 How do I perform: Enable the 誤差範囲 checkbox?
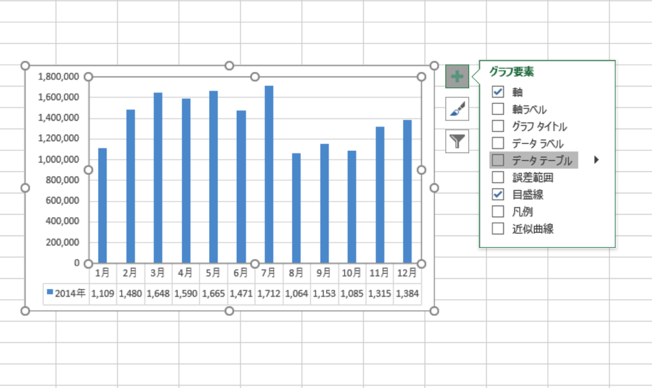498,177
